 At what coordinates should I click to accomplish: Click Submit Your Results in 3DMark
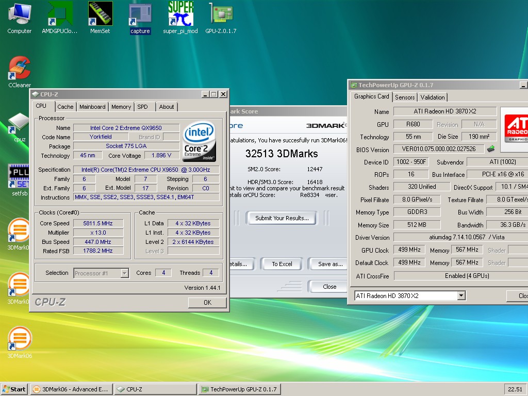tap(282, 218)
